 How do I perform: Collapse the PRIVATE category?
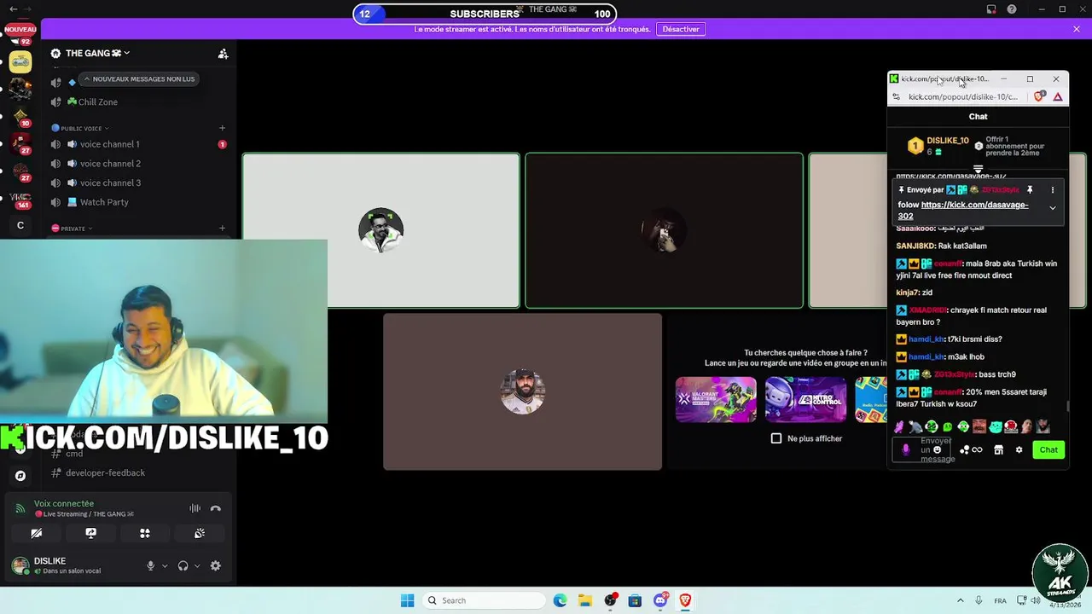(x=72, y=229)
